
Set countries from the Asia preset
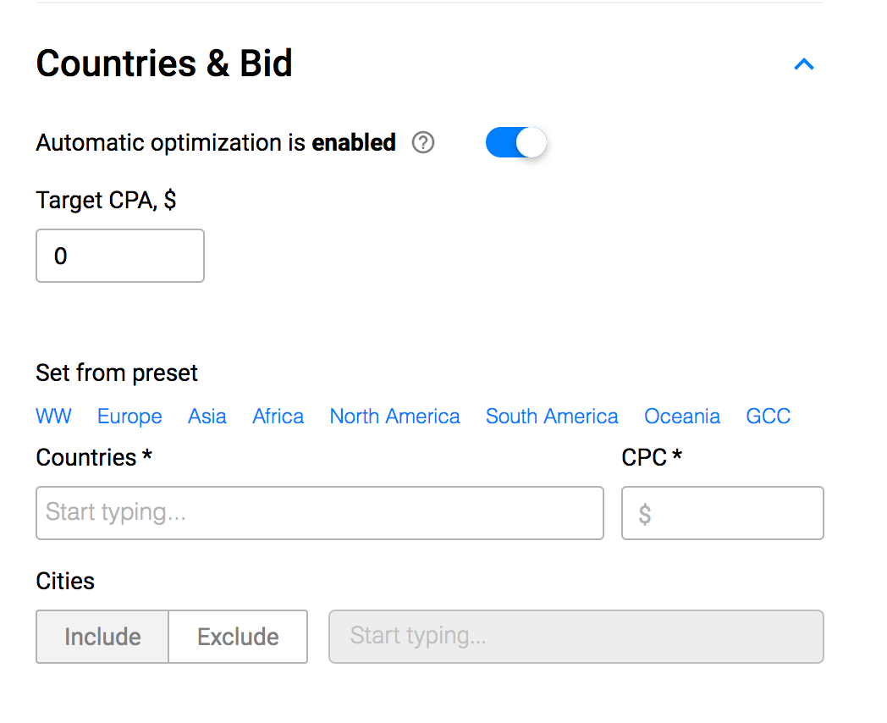coord(207,417)
